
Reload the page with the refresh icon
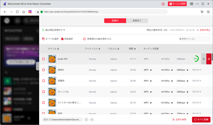click(x=17, y=12)
